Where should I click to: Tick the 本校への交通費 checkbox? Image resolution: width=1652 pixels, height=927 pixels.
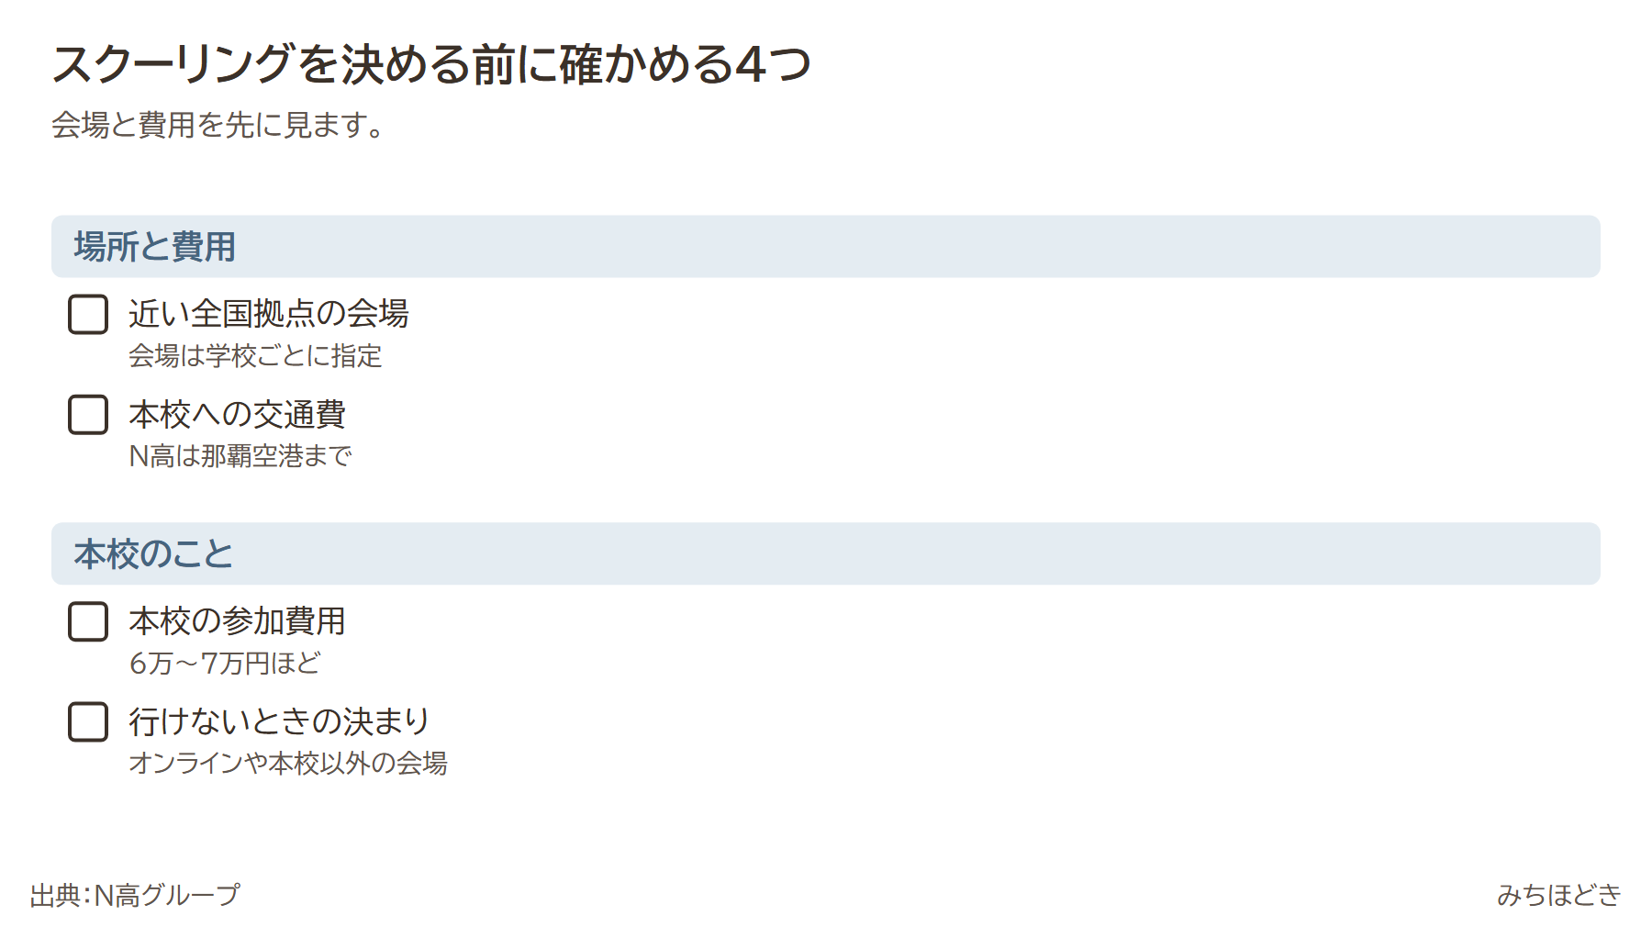88,415
